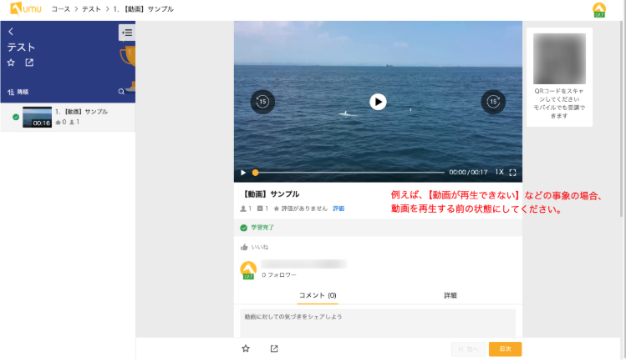Share the course via the sidebar share icon
Screen dimensions: 626x362
tap(30, 63)
